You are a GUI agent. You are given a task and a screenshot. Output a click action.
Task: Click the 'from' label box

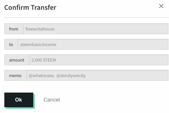pos(14,29)
